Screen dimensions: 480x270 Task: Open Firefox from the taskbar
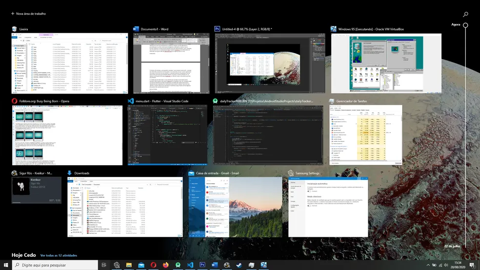[165, 265]
